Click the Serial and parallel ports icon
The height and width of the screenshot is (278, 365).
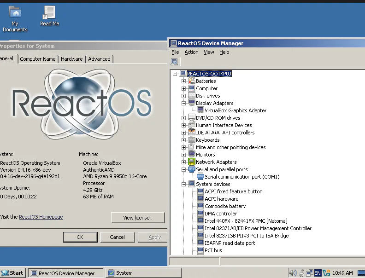point(192,169)
